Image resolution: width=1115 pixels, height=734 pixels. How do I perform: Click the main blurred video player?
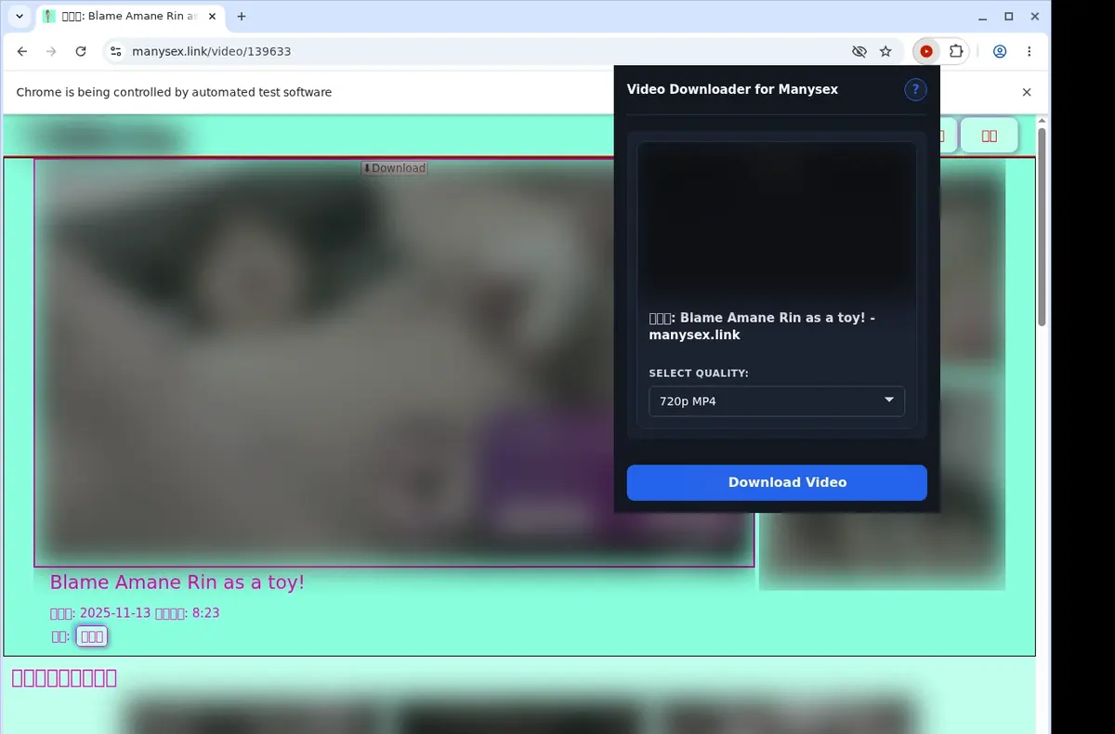394,362
